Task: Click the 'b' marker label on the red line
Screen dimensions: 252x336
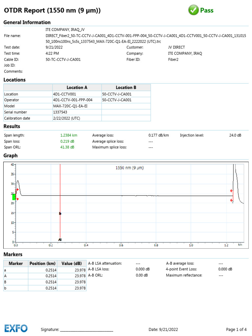Action: (x=60, y=213)
